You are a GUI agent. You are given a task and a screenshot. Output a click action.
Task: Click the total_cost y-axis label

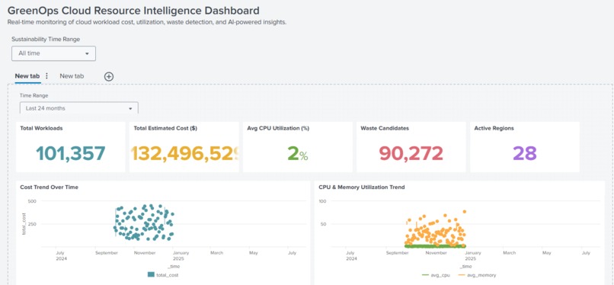point(24,224)
